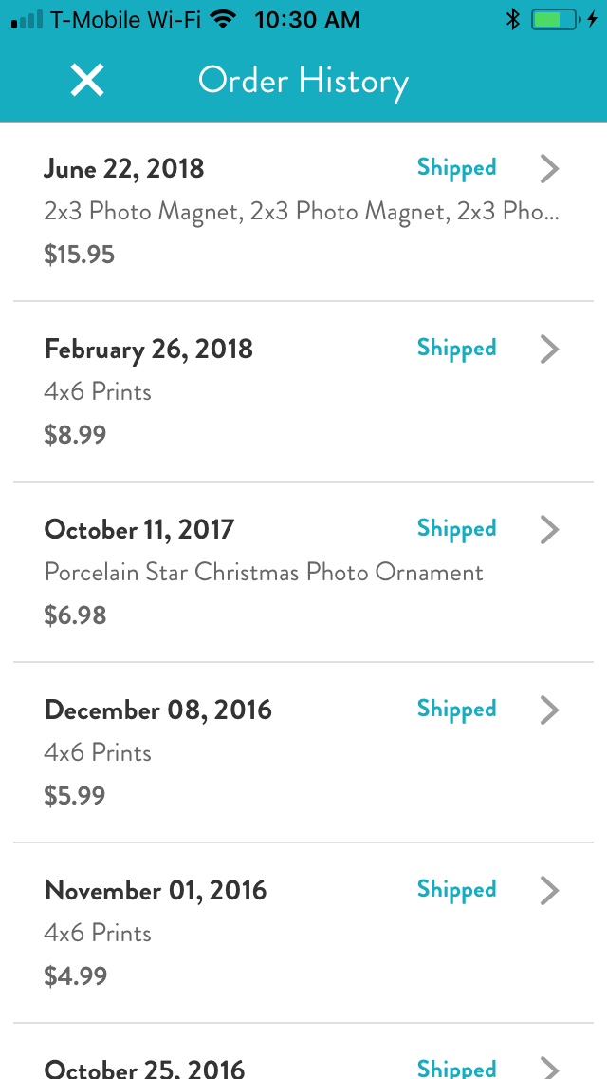Expand the June 22, 2018 order details

click(548, 168)
